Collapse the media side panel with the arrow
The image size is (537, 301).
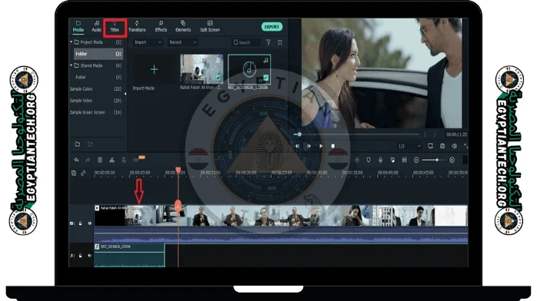125,94
